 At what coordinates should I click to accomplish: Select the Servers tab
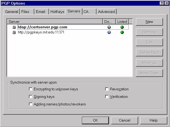tap(74, 11)
